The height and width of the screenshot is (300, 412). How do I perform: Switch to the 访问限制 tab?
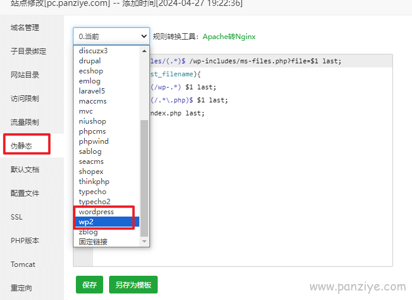click(x=32, y=99)
